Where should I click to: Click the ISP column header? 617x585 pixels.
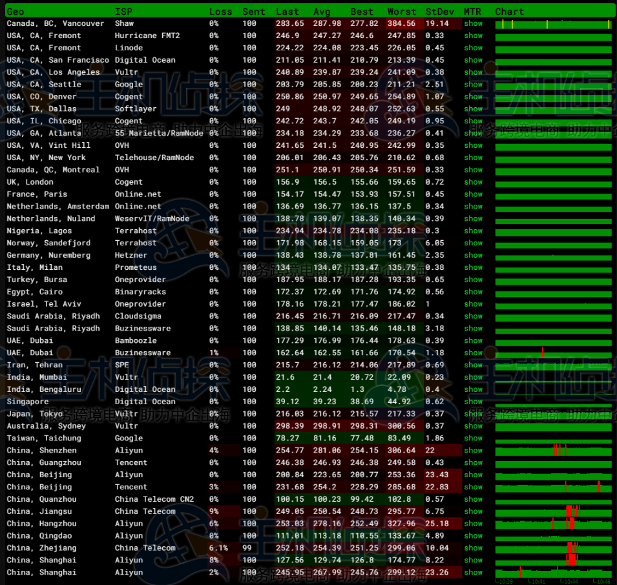pyautogui.click(x=123, y=12)
